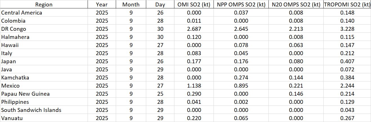Select the Month column header
Image resolution: width=371 pixels, height=122 pixels.
tap(131, 4)
